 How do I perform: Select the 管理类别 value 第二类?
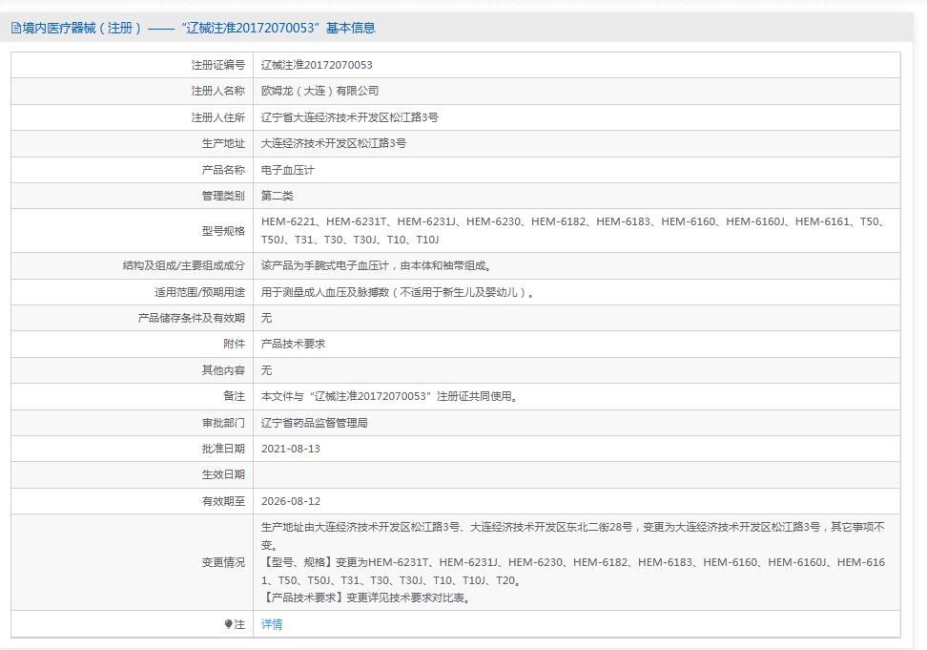[x=277, y=195]
